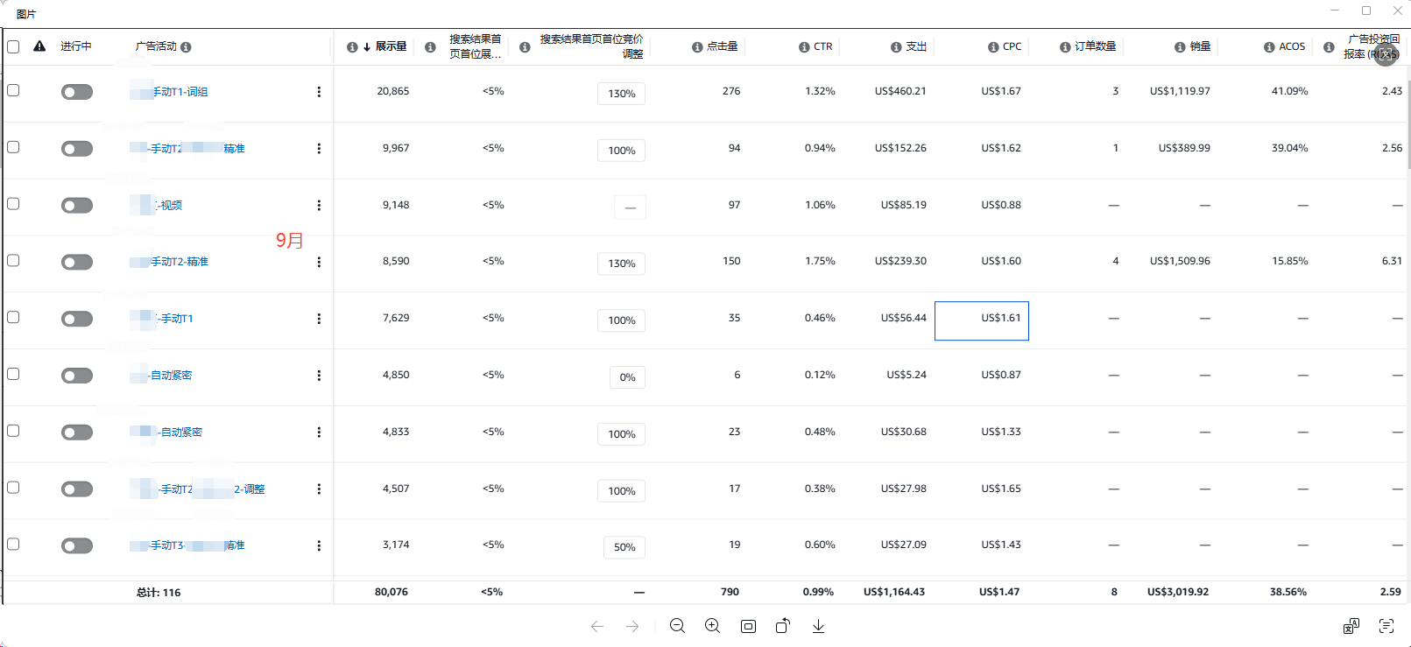Click the 130% bid adjustment box in first row
Screen dimensions: 1411x647
click(621, 94)
